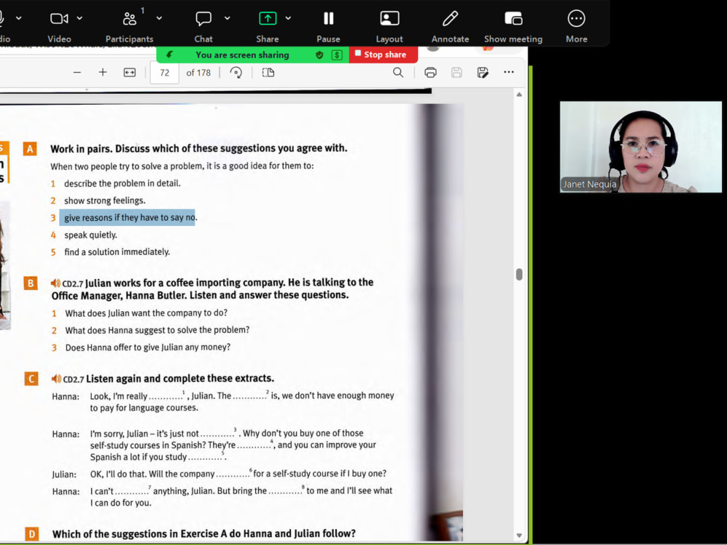
Task: Click the Save as icon
Action: pyautogui.click(x=483, y=72)
